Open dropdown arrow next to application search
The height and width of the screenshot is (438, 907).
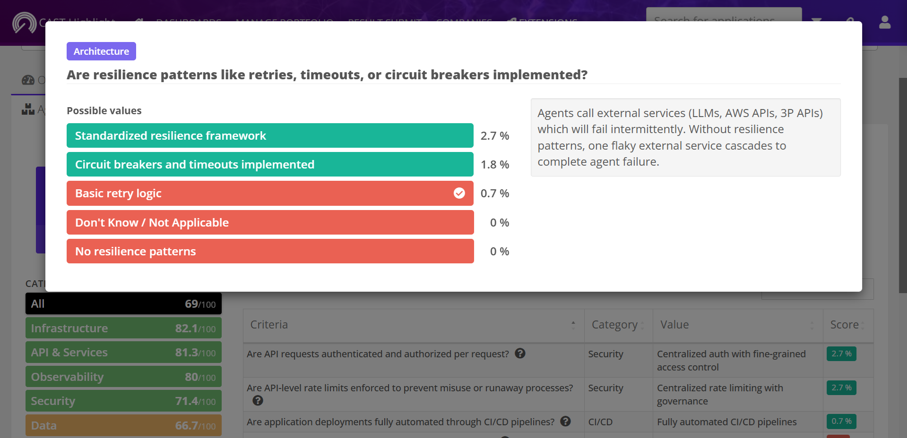(816, 20)
